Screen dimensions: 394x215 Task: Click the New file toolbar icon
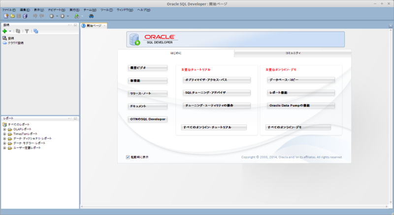tap(6, 16)
